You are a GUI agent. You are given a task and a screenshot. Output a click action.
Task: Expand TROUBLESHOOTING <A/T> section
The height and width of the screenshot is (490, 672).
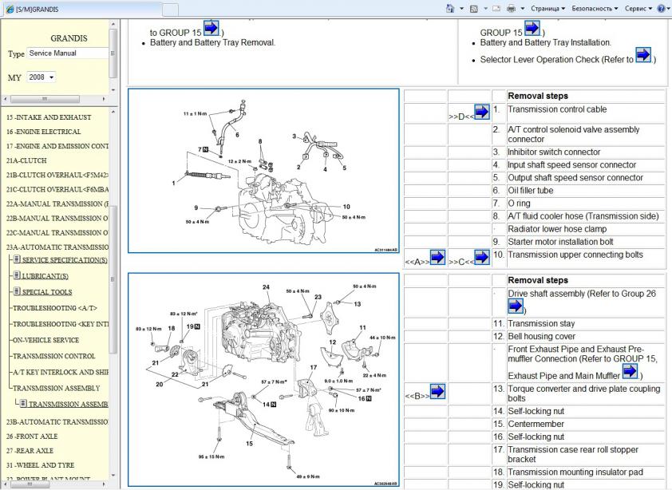click(55, 308)
